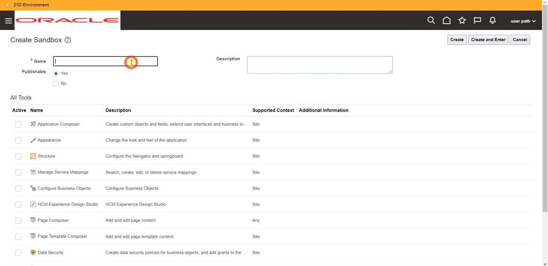Click the HCM Experience Design Studio icon

coord(33,204)
